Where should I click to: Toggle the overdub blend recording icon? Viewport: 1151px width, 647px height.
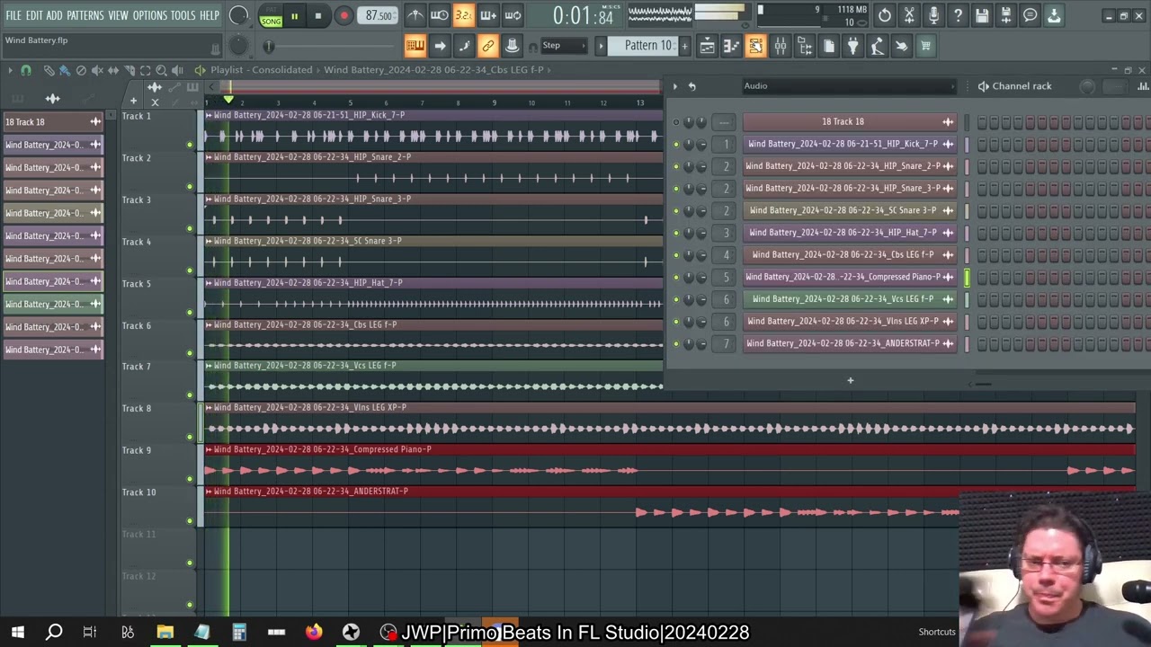point(488,15)
